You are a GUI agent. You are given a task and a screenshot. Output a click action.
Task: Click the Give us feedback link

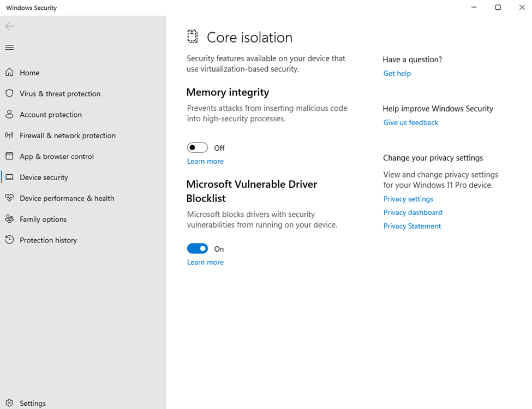pos(410,122)
